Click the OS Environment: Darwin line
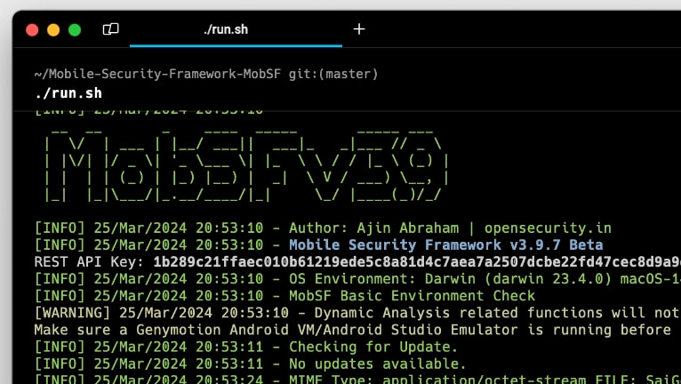 pos(357,279)
